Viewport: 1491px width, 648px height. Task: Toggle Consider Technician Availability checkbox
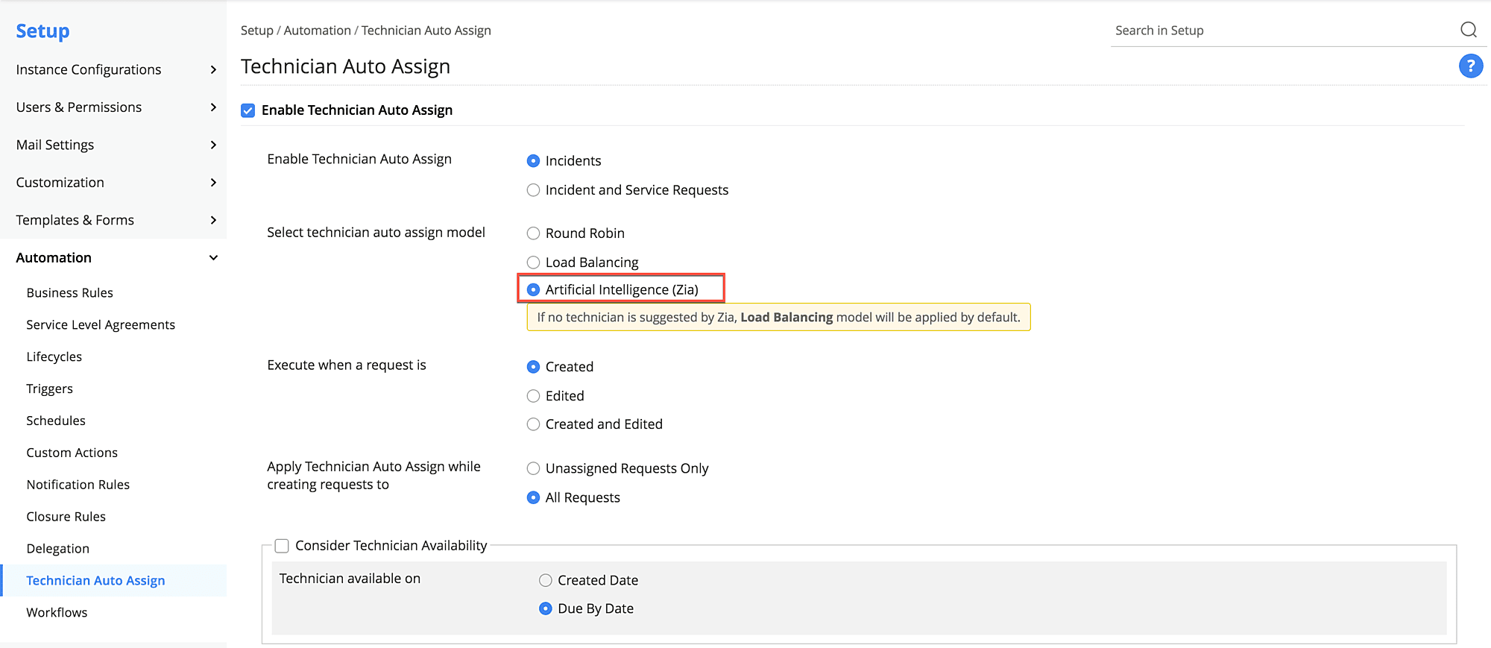[x=282, y=546]
